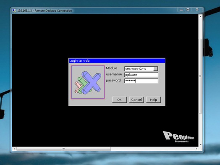Focus the username field containing pplware
Viewport: 220px width, 165px height.
[x=141, y=75]
